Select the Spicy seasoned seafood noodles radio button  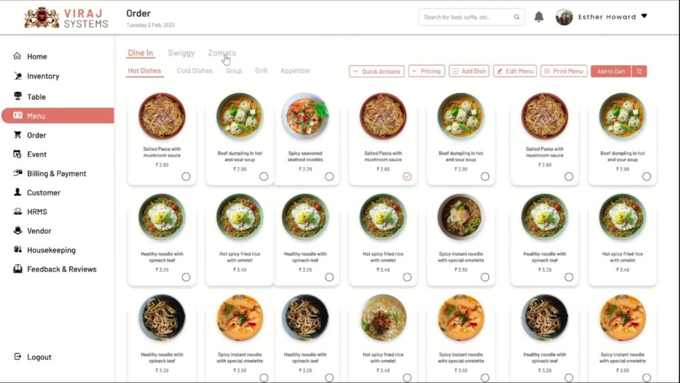pyautogui.click(x=329, y=176)
